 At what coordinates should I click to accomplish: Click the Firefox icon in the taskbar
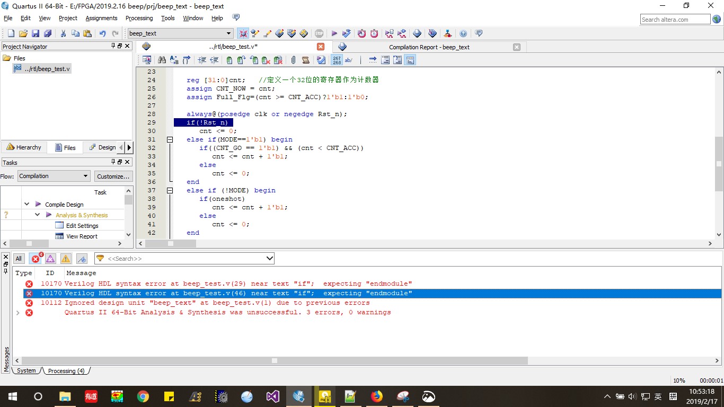377,396
